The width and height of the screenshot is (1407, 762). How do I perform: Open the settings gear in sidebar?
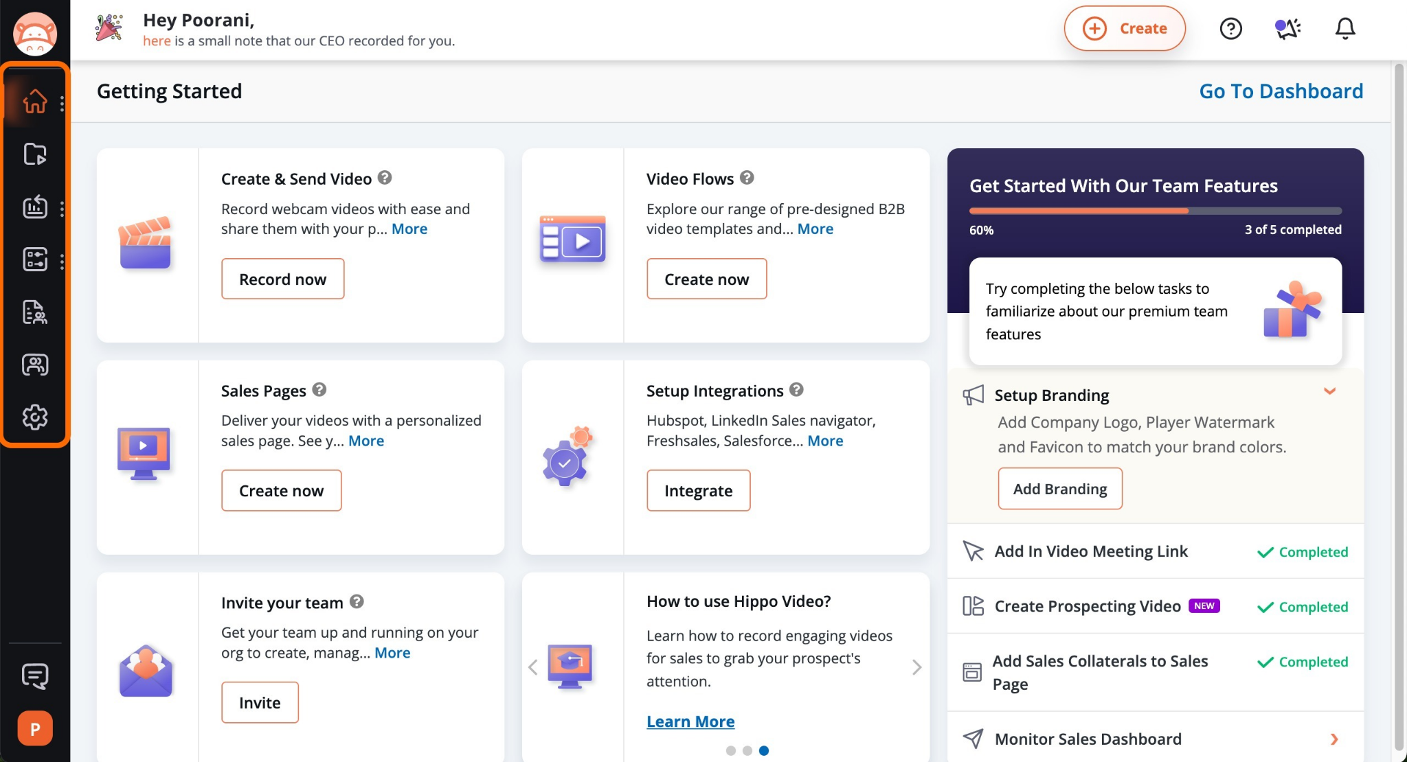(35, 417)
